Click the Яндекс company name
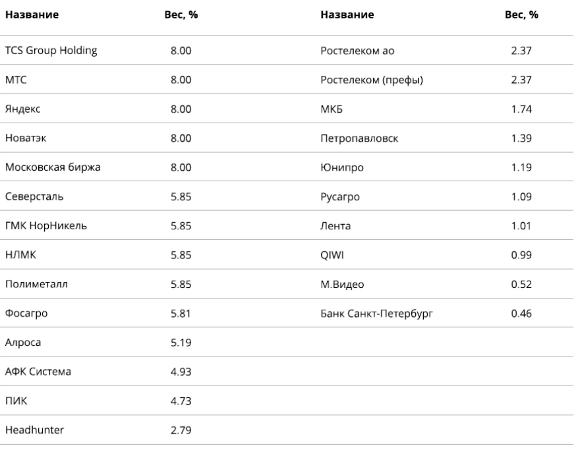 [22, 109]
